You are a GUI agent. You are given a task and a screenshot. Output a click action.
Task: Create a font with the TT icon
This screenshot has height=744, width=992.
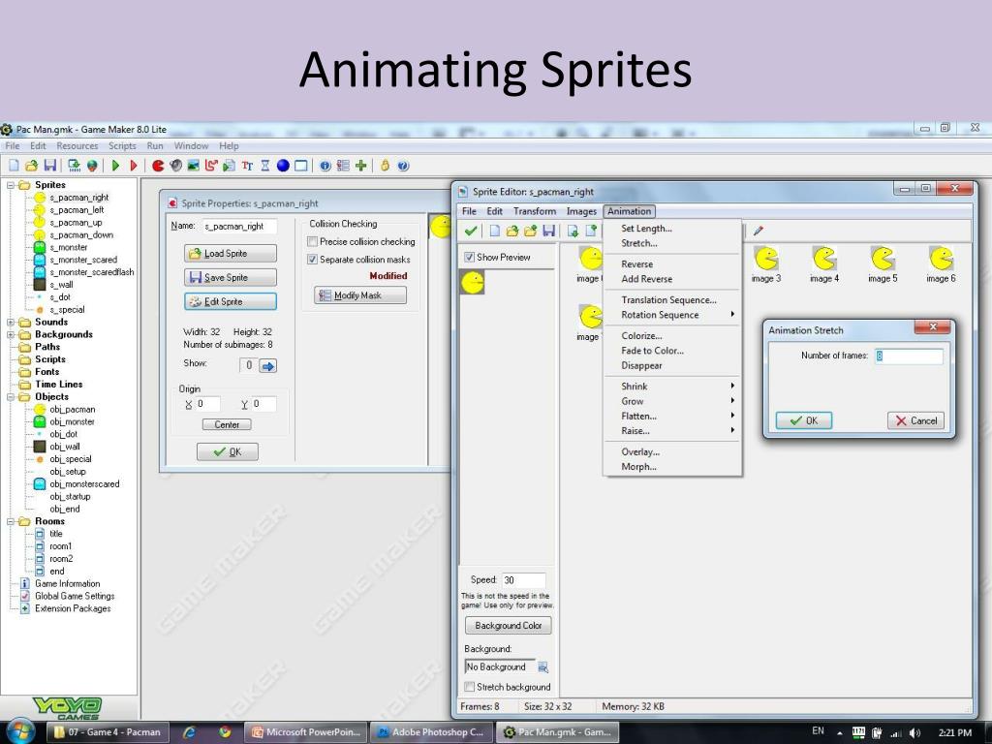(x=247, y=166)
